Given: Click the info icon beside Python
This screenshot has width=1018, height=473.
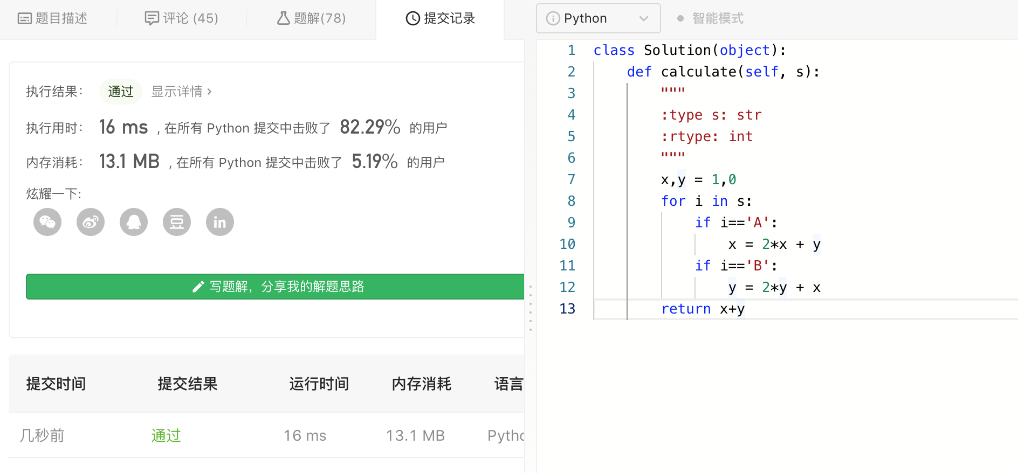Looking at the screenshot, I should click(553, 18).
